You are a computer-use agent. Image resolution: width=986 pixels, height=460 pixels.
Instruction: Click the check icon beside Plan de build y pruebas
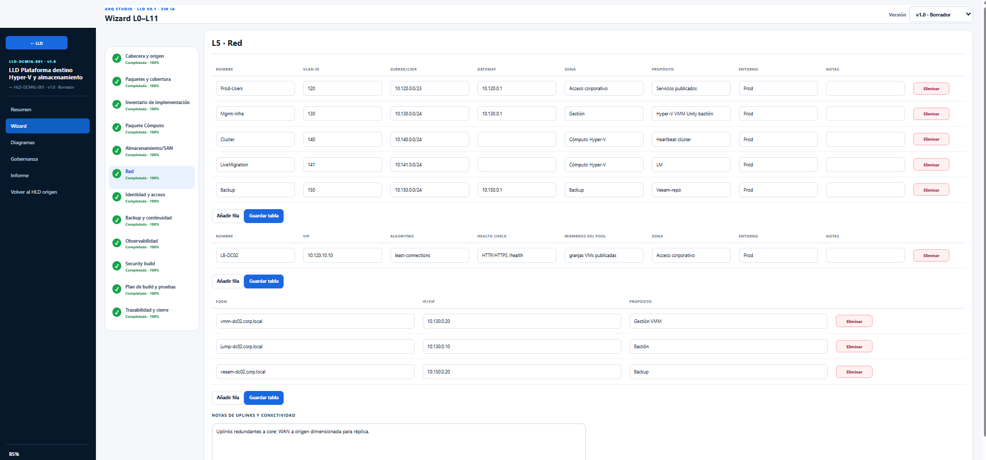(117, 289)
